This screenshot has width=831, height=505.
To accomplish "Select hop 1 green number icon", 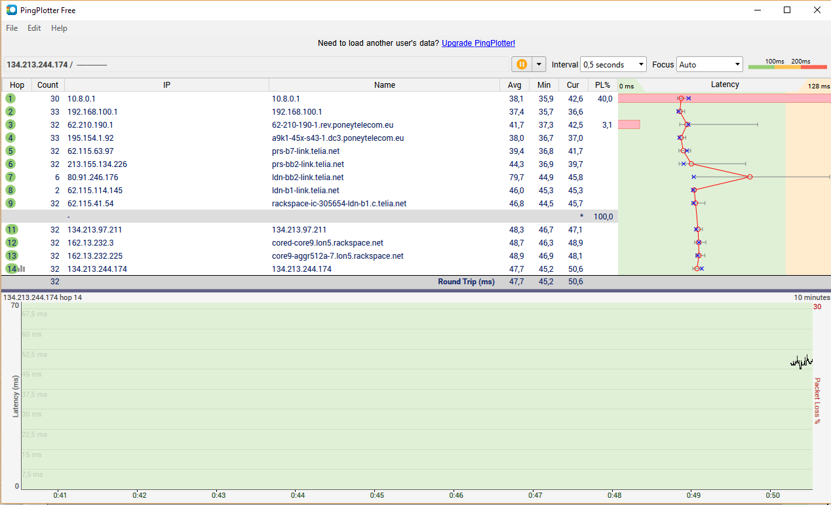I will point(10,98).
